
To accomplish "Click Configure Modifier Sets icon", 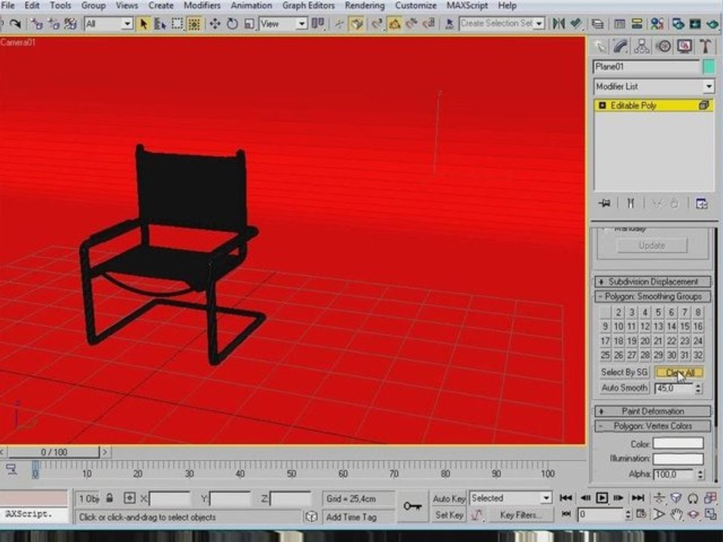I will point(701,203).
